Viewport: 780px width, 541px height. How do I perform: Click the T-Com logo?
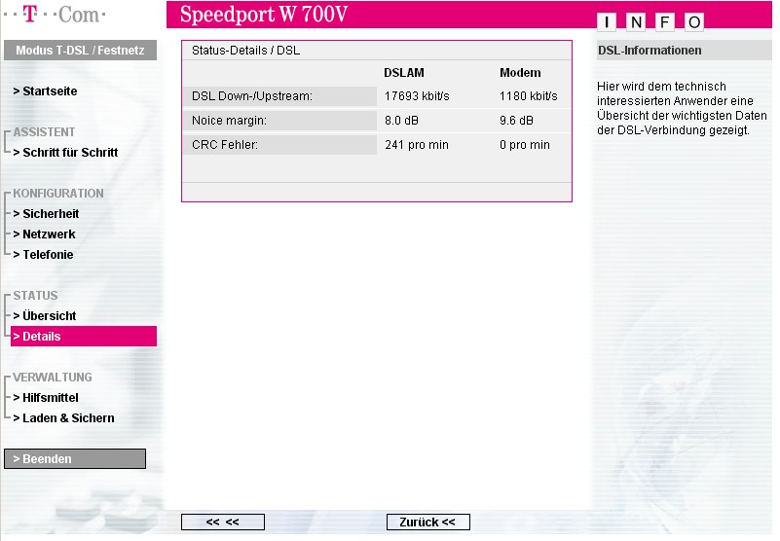55,15
